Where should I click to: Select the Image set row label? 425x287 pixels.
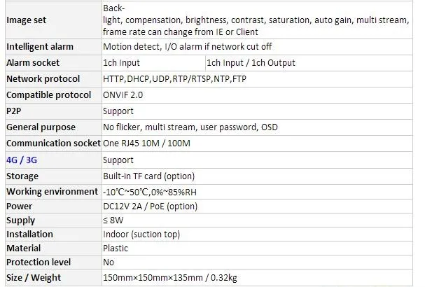click(x=27, y=20)
